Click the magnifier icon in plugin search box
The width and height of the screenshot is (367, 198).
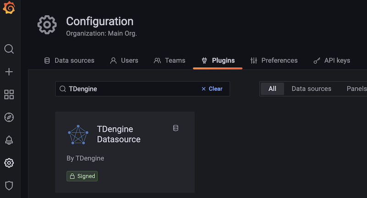click(x=62, y=89)
